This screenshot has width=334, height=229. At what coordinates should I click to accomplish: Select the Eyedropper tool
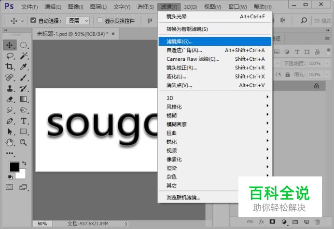click(x=24, y=67)
